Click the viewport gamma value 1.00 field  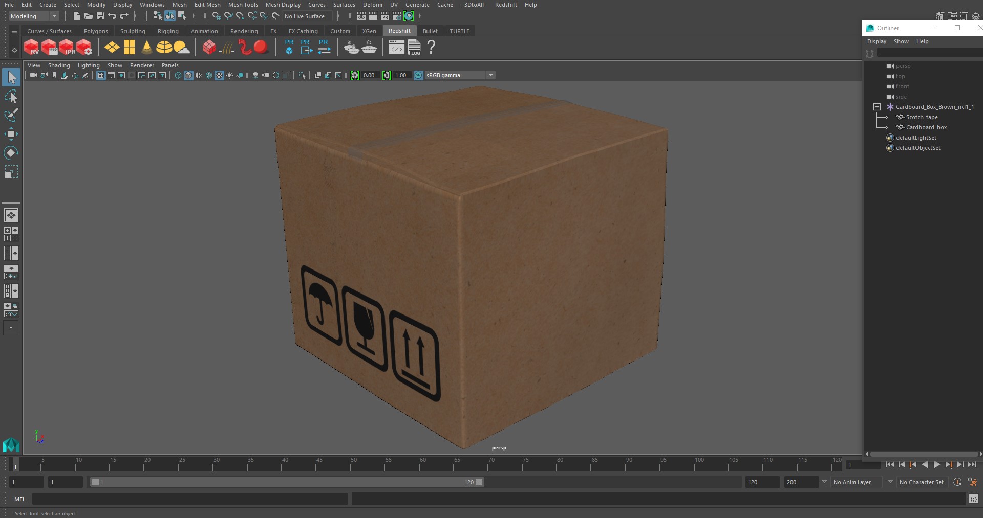click(401, 75)
